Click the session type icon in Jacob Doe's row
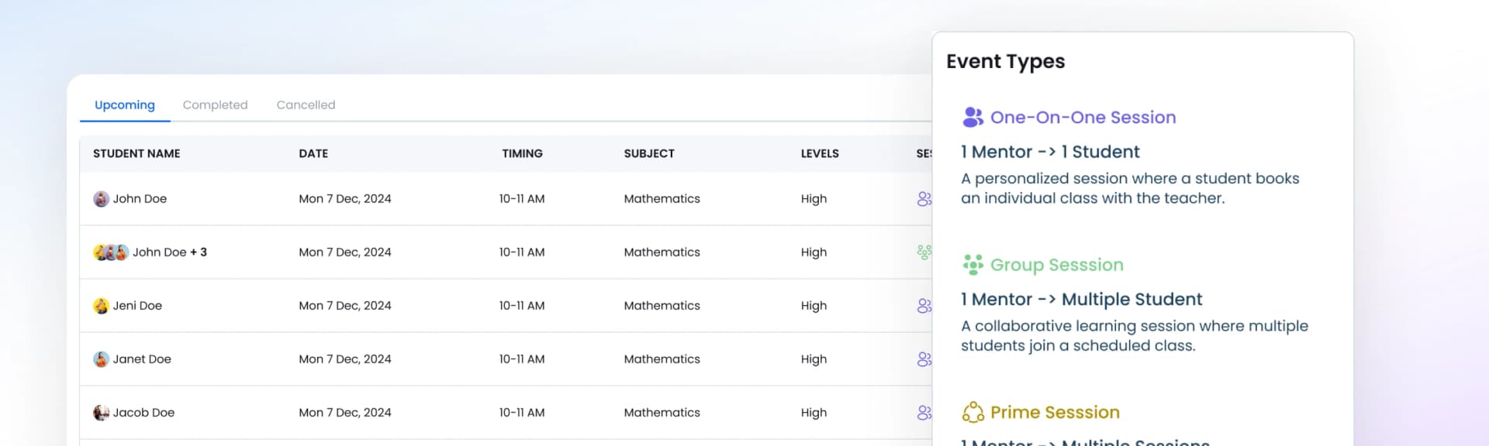The image size is (1489, 446). click(924, 413)
